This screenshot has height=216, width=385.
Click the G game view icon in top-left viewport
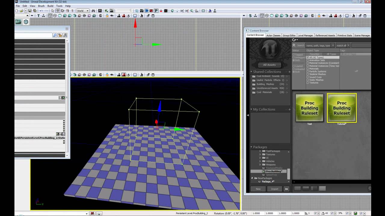100,16
